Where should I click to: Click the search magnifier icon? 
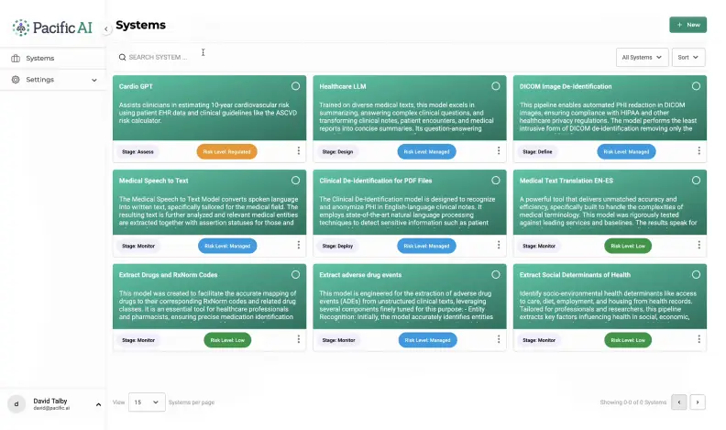122,57
